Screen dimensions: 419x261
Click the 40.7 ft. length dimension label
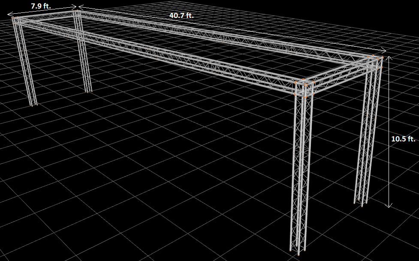click(181, 15)
